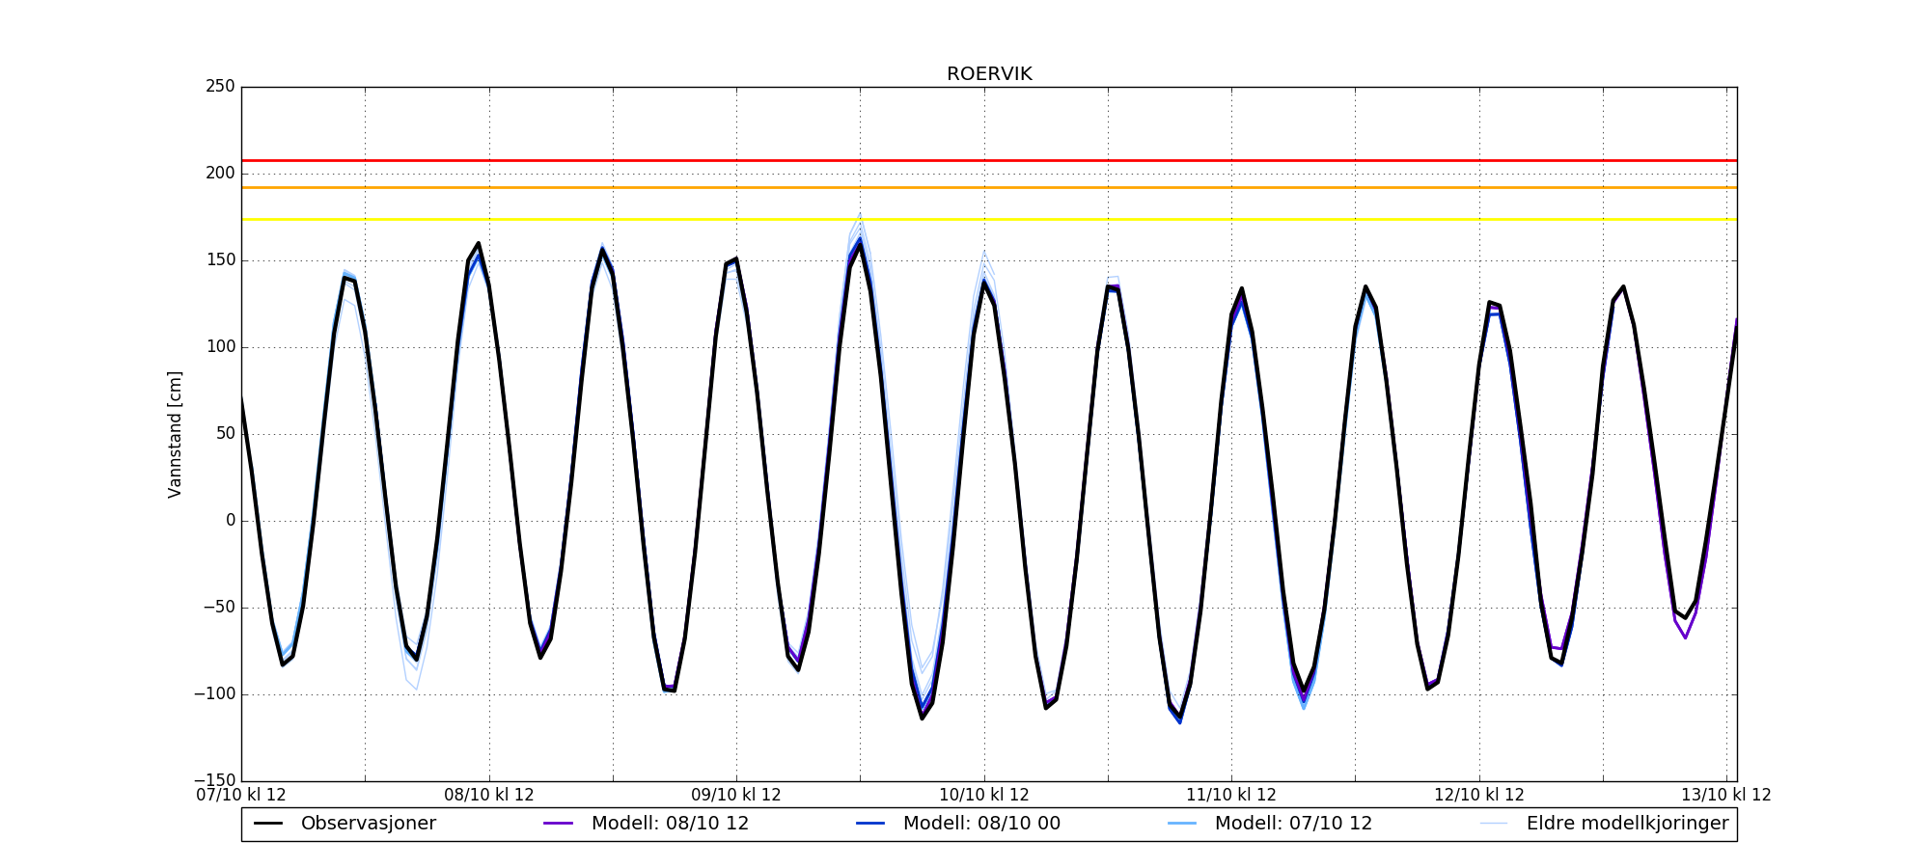The image size is (1930, 868).
Task: Click the 09/10 kl 12 x-axis label
Action: (x=736, y=796)
